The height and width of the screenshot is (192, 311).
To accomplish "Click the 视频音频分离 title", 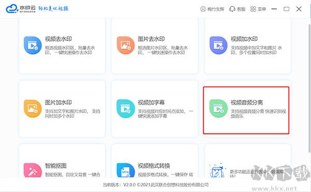I will (247, 102).
